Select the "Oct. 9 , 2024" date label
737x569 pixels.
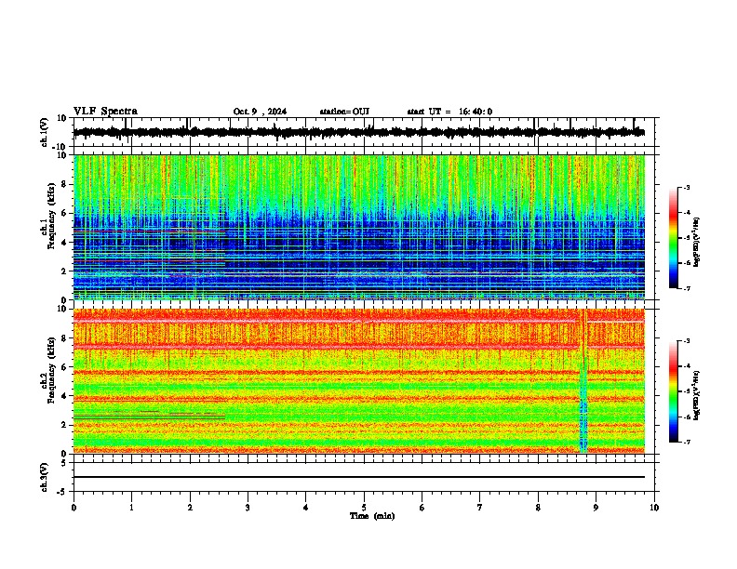[260, 112]
